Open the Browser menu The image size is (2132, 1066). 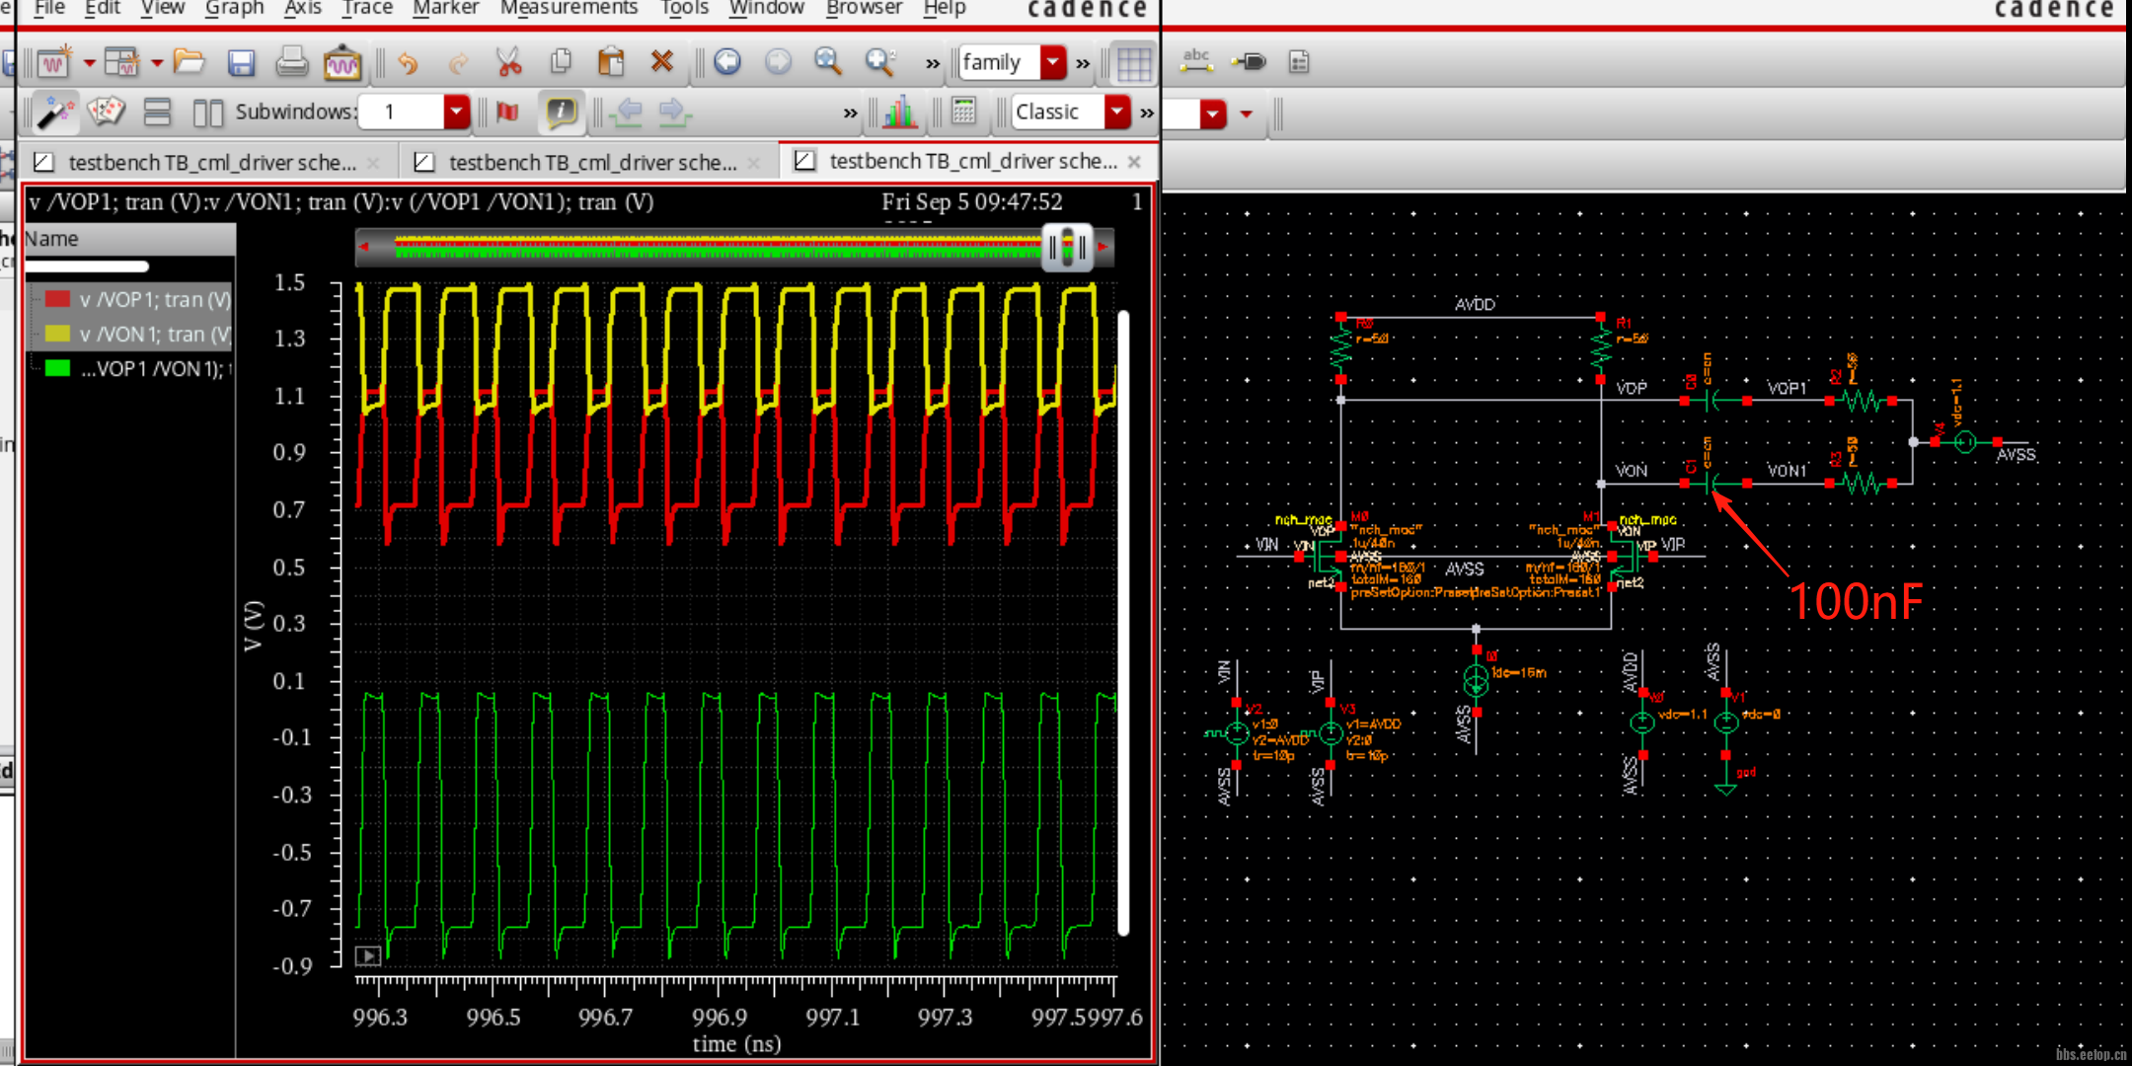tap(864, 8)
